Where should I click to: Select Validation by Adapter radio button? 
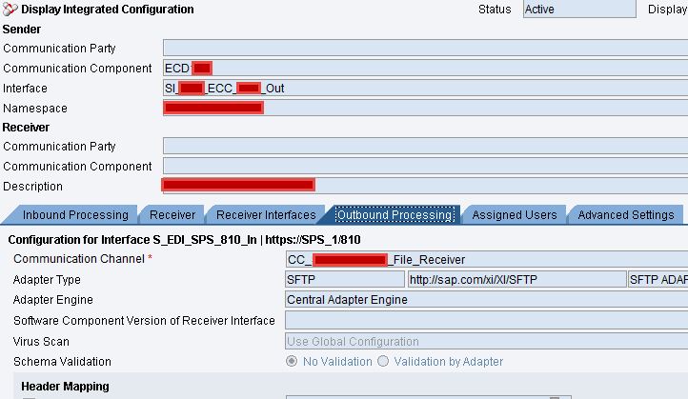pyautogui.click(x=383, y=361)
